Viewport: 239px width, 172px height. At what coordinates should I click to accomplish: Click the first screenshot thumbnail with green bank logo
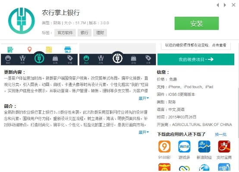pos(39,54)
